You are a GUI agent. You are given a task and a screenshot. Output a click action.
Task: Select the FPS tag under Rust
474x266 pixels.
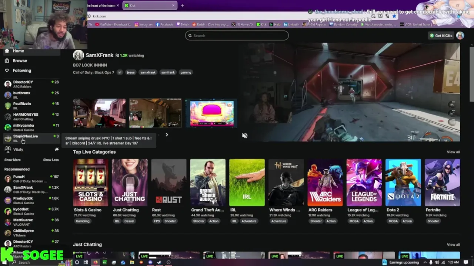pos(156,221)
